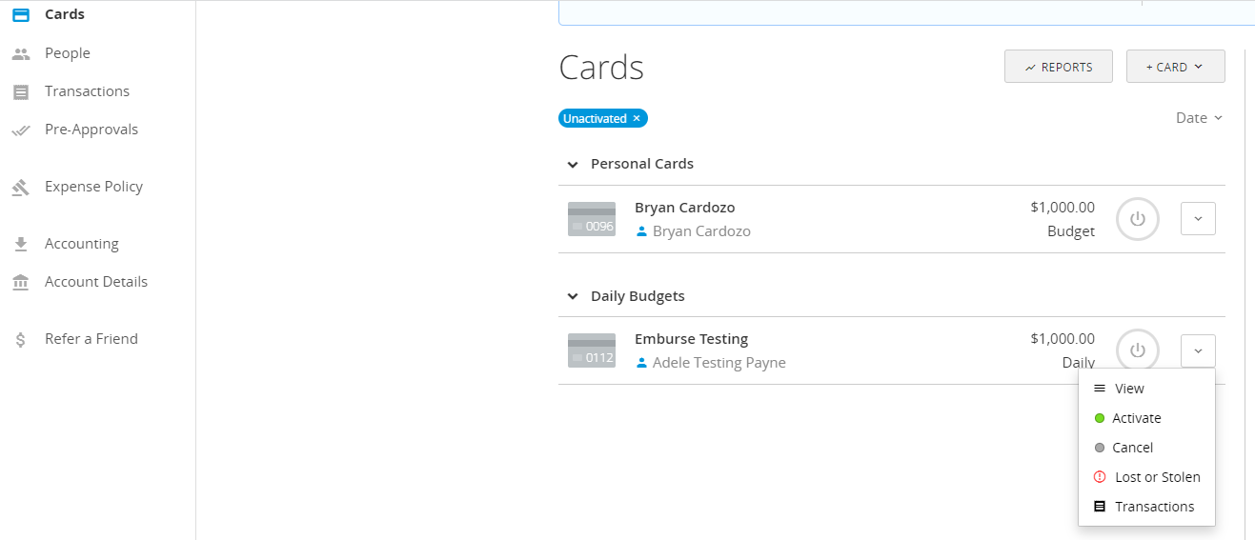
Task: Click the Accounting download icon
Action: [x=21, y=245]
